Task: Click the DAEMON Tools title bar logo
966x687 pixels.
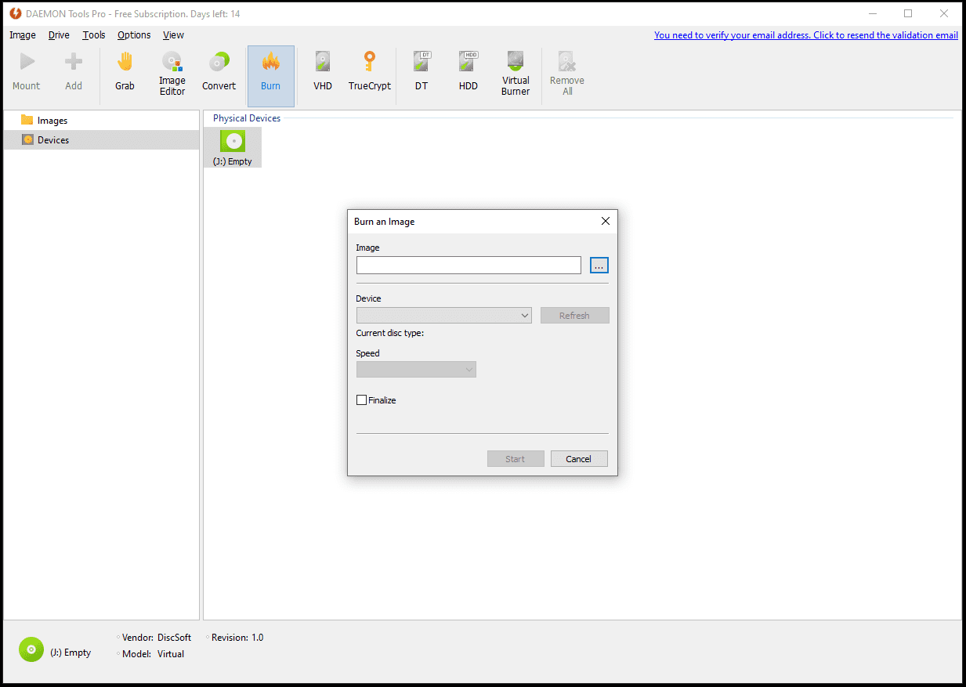Action: (14, 13)
